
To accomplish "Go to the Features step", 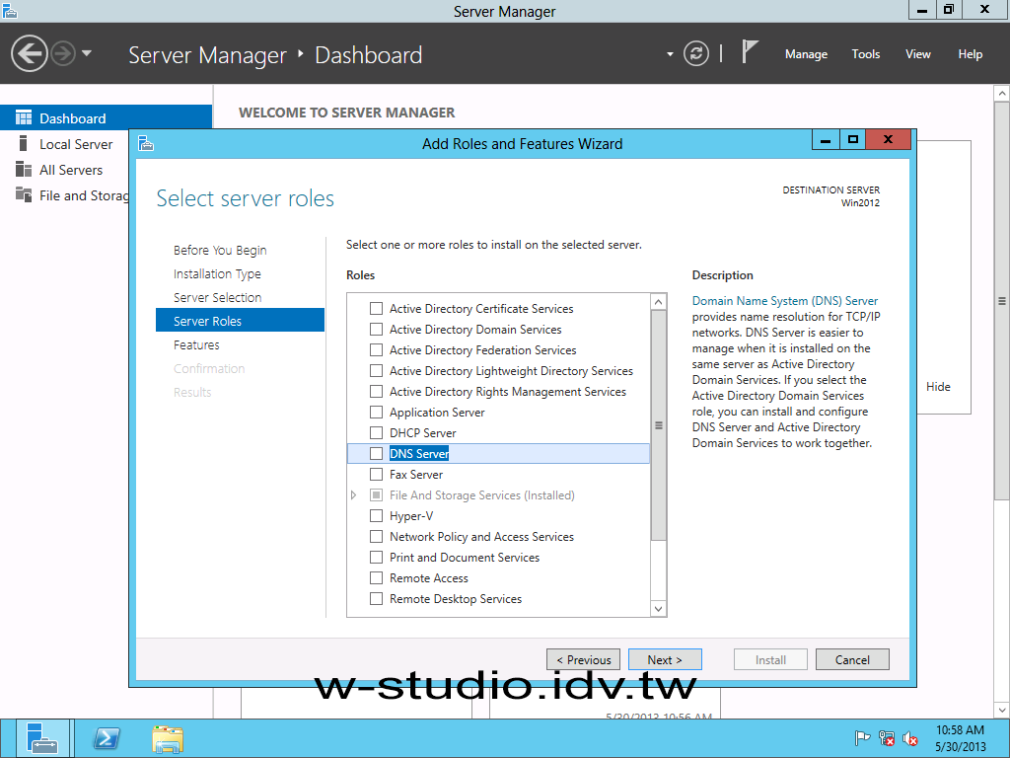I will point(196,344).
